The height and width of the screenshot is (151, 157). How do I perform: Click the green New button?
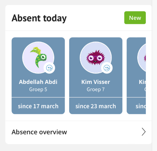[135, 18]
